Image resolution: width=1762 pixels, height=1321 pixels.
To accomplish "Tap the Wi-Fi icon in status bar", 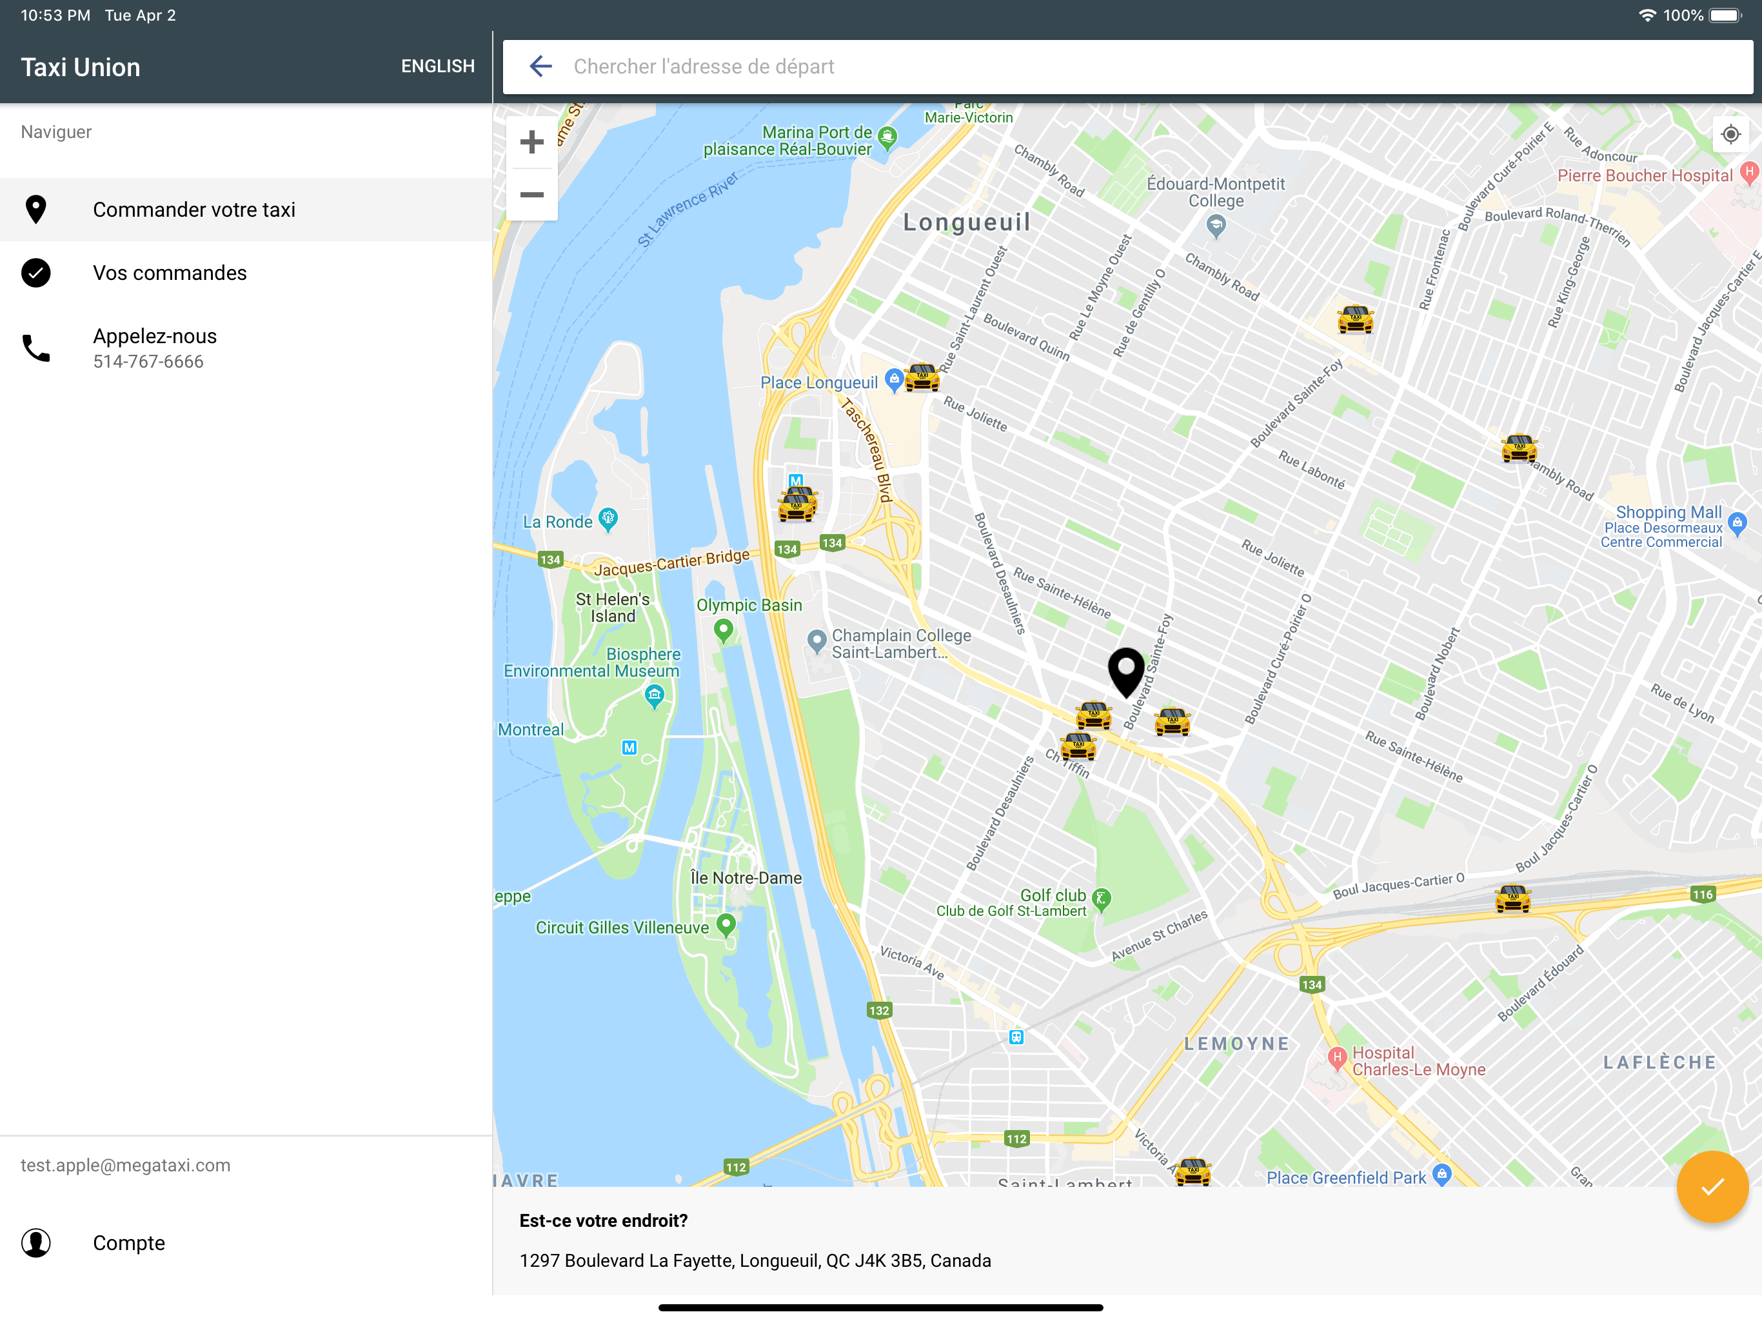I will [x=1647, y=15].
